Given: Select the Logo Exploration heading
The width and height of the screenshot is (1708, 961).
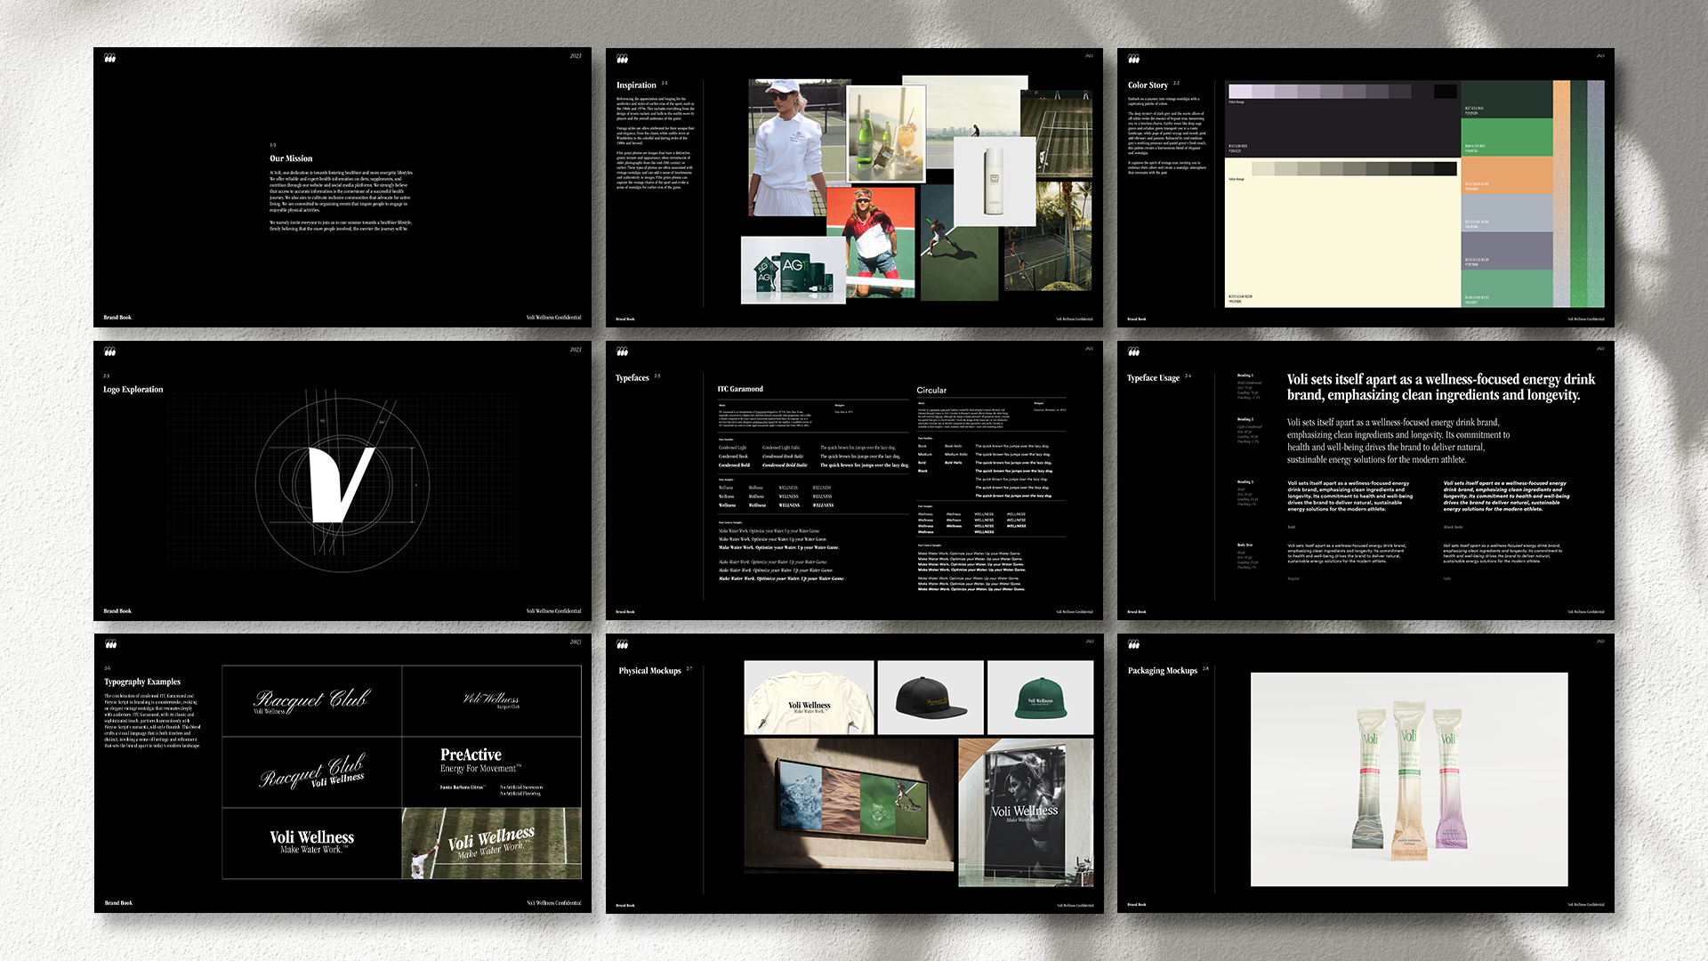Looking at the screenshot, I should pyautogui.click(x=133, y=390).
